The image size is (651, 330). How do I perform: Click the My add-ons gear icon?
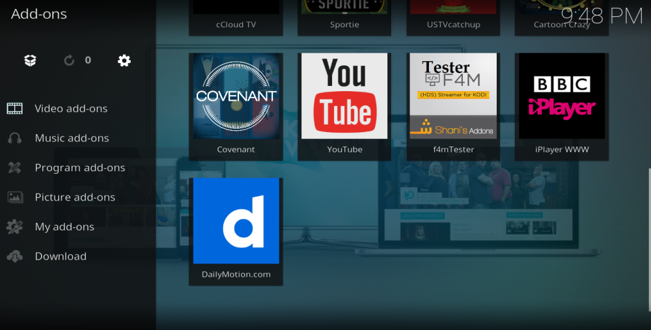tap(15, 227)
